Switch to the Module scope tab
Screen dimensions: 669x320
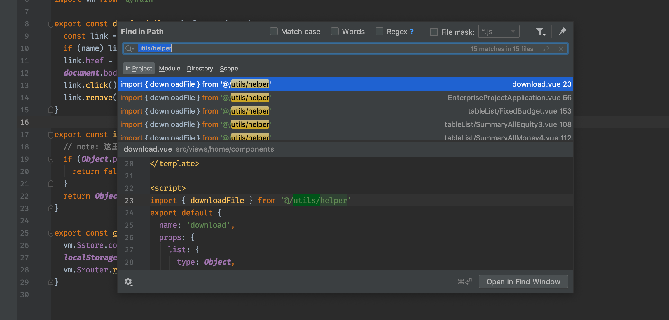(169, 68)
